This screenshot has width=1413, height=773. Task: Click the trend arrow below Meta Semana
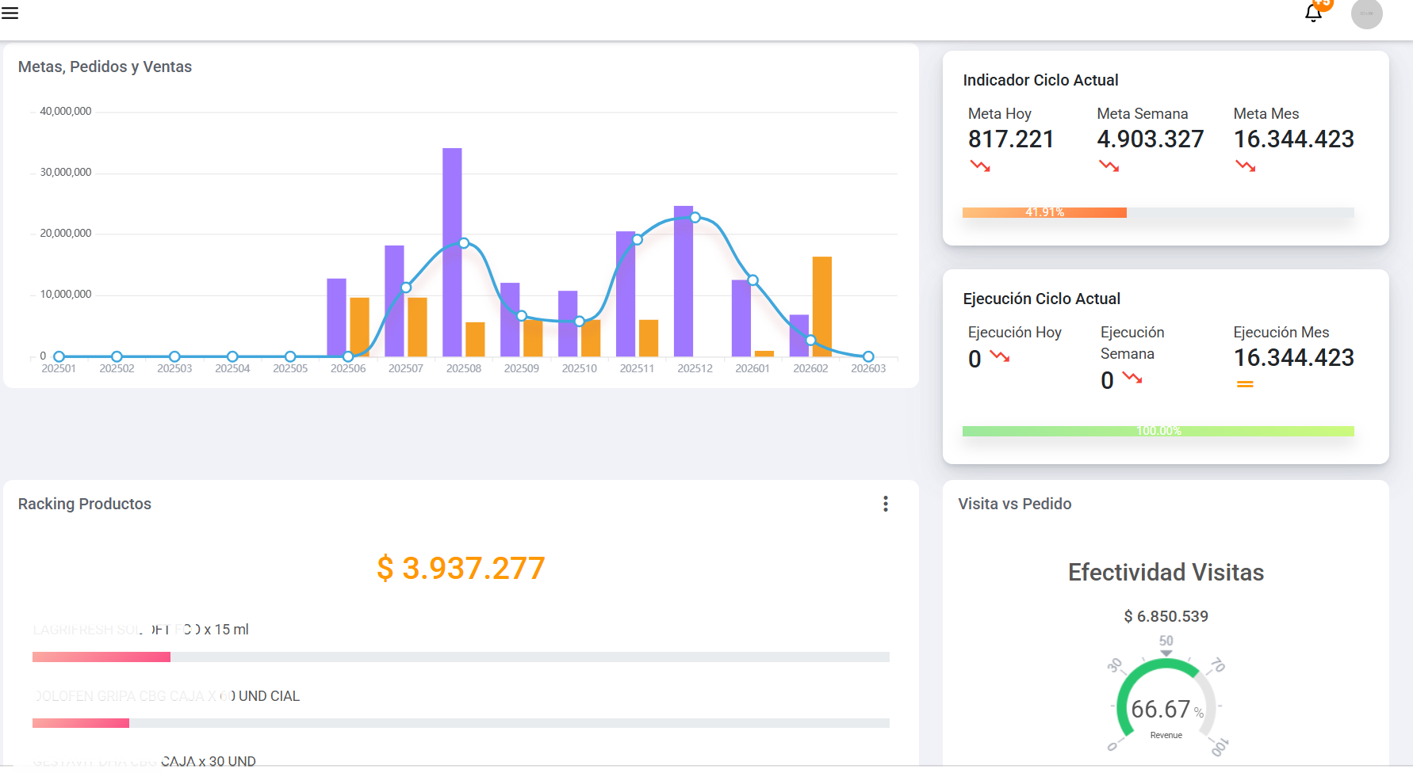click(1109, 166)
